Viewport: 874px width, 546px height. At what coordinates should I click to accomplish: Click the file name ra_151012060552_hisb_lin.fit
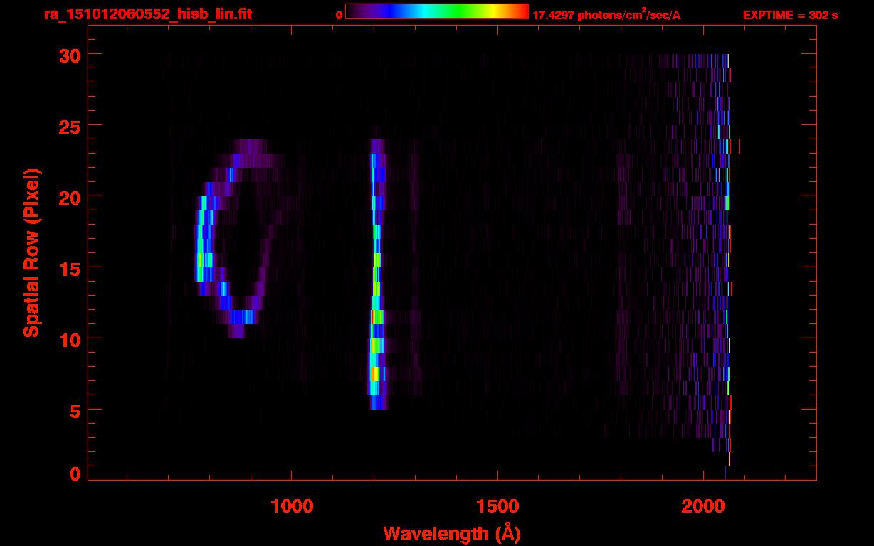(x=147, y=14)
